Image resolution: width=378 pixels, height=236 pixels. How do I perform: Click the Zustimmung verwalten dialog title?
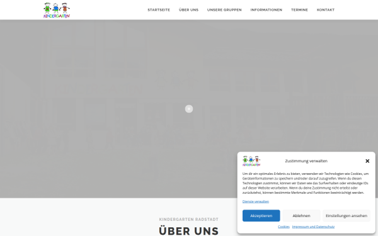tap(306, 161)
